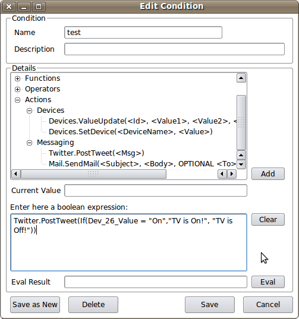The width and height of the screenshot is (299, 319).
Task: Click Save as New button
Action: [35, 305]
